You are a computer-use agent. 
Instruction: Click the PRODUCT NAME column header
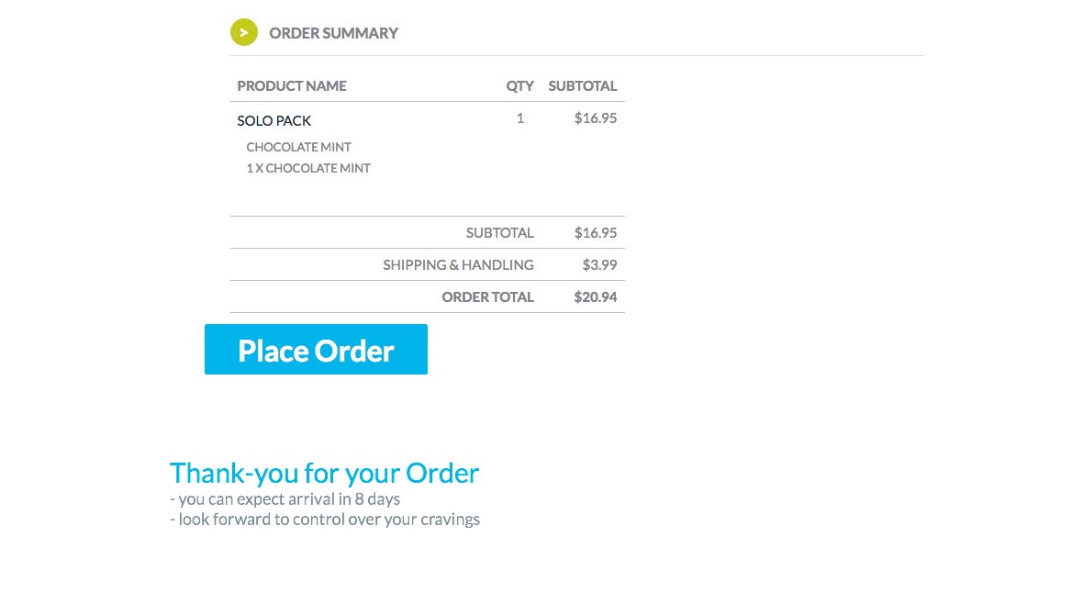click(292, 86)
